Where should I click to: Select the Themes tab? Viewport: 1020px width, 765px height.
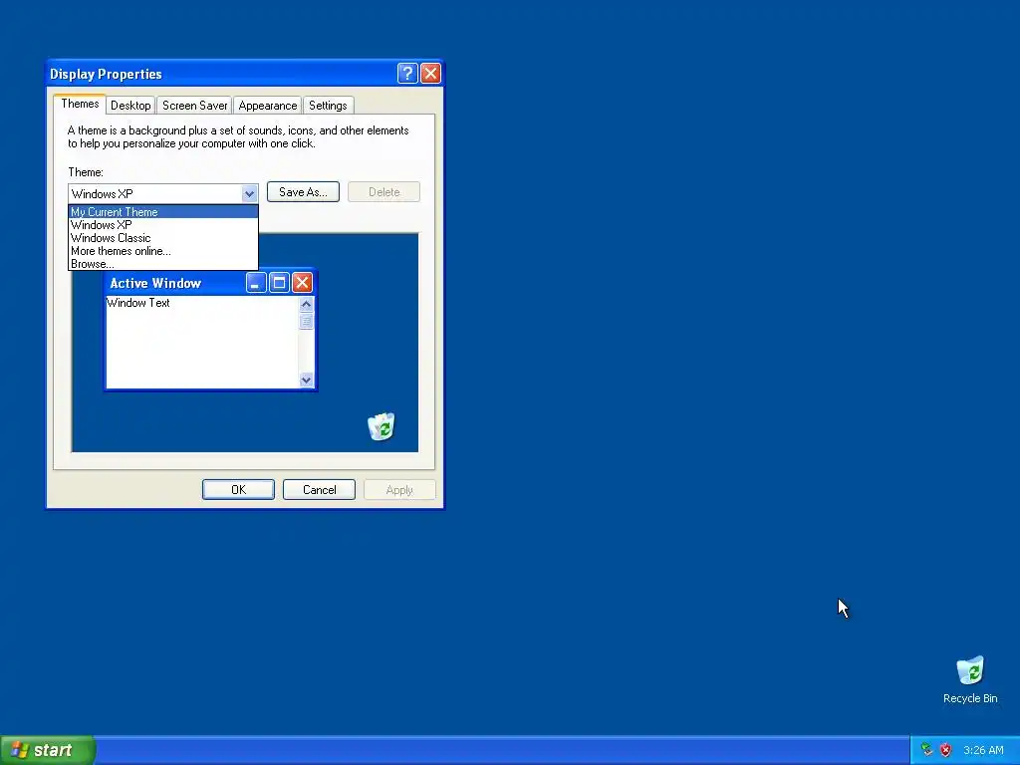80,104
